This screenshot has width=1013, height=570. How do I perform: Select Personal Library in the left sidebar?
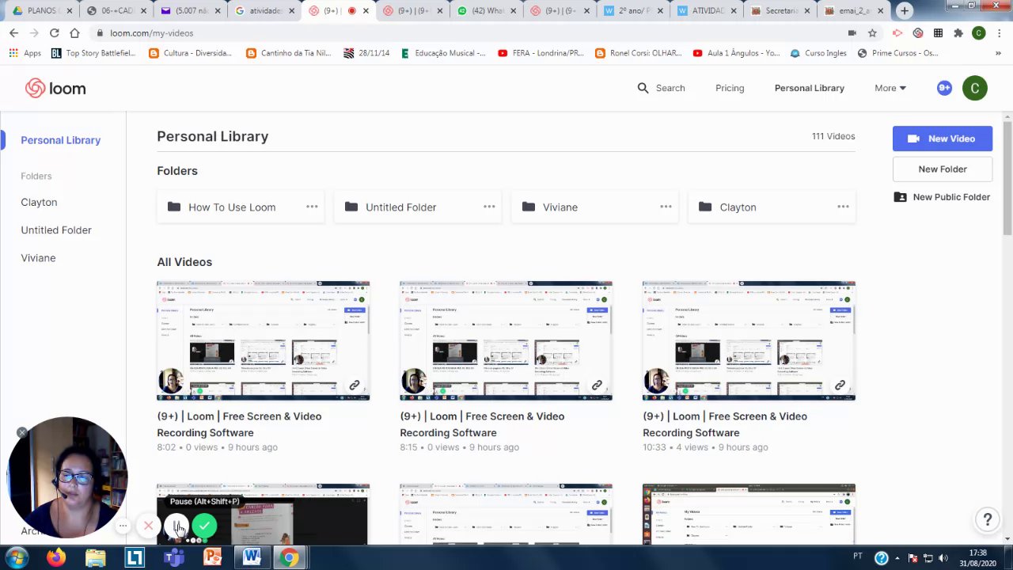[61, 140]
